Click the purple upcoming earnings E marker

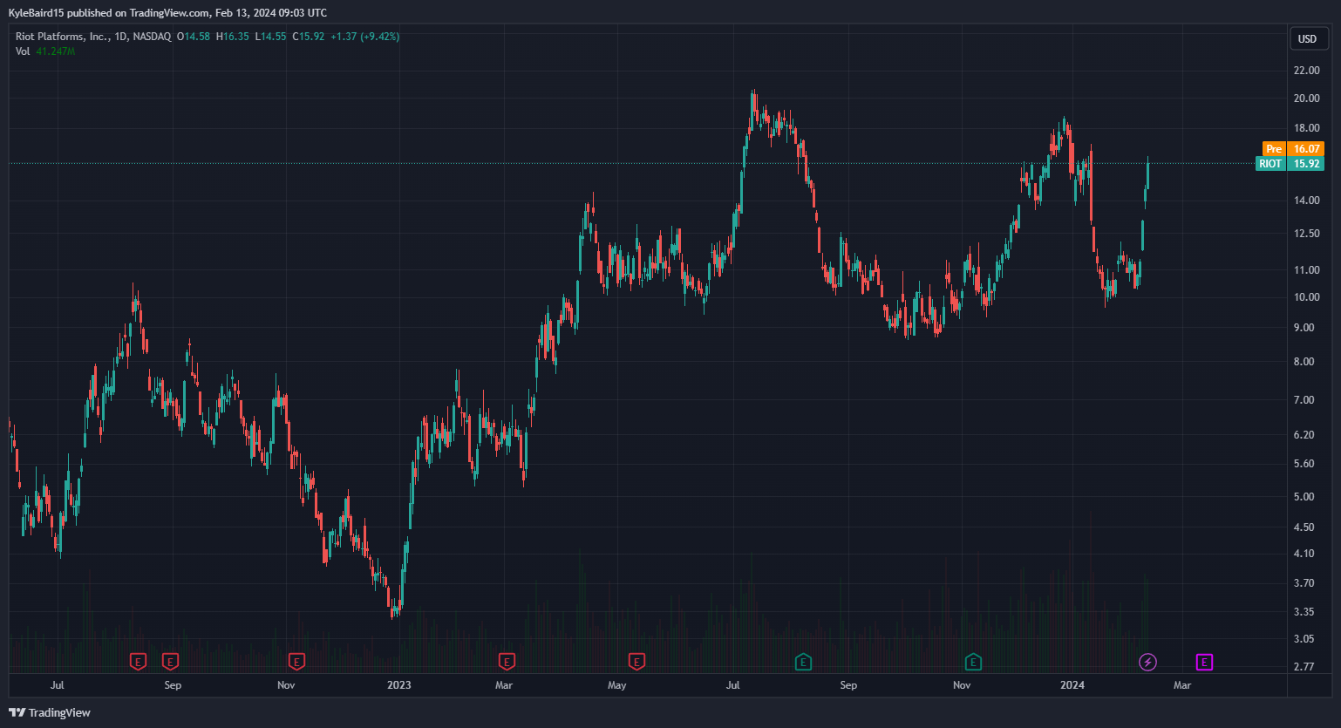click(1204, 663)
